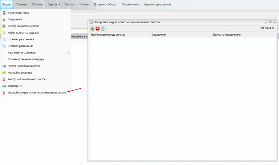
Task: Choose Набор выплат сотрудника entry
Action: click(36, 33)
